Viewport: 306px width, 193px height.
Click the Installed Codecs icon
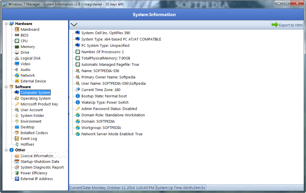coord(17,133)
